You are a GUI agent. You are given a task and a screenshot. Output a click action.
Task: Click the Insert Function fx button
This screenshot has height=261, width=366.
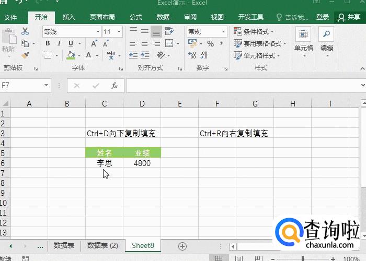click(114, 86)
